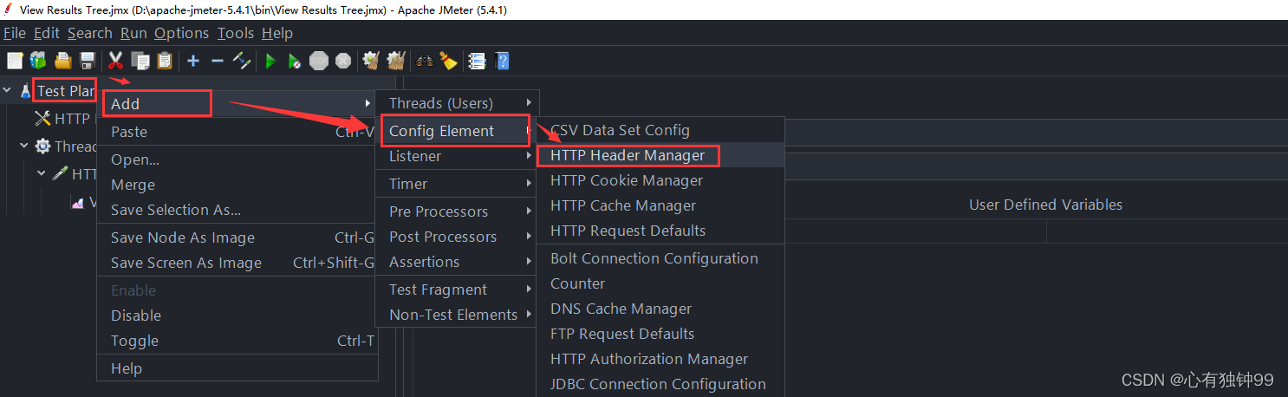The image size is (1288, 397).
Task: Open the Options menu
Action: [x=182, y=33]
